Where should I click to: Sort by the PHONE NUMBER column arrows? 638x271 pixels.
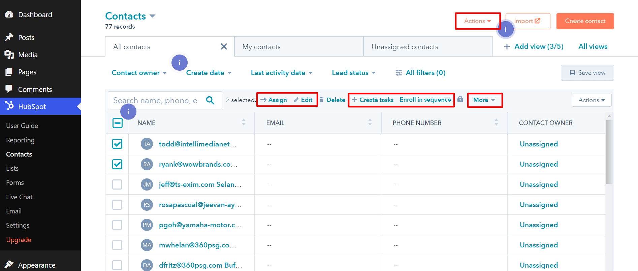(496, 123)
